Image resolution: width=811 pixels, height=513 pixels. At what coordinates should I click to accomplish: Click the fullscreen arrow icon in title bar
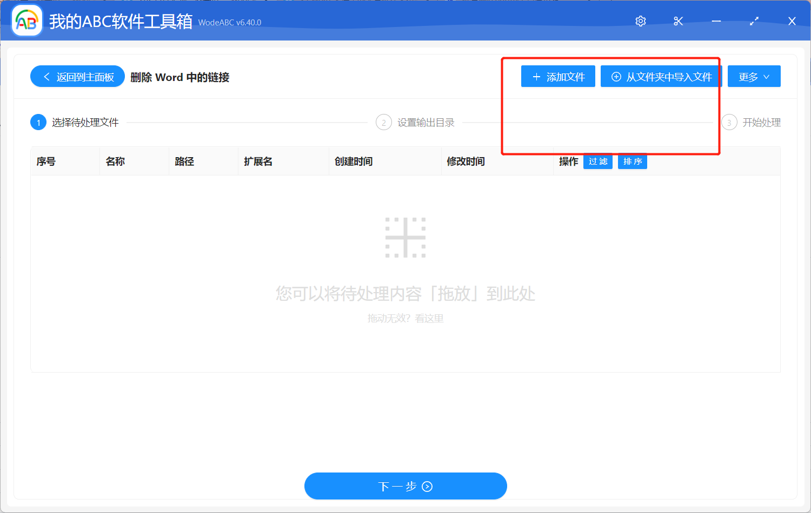[x=754, y=21]
